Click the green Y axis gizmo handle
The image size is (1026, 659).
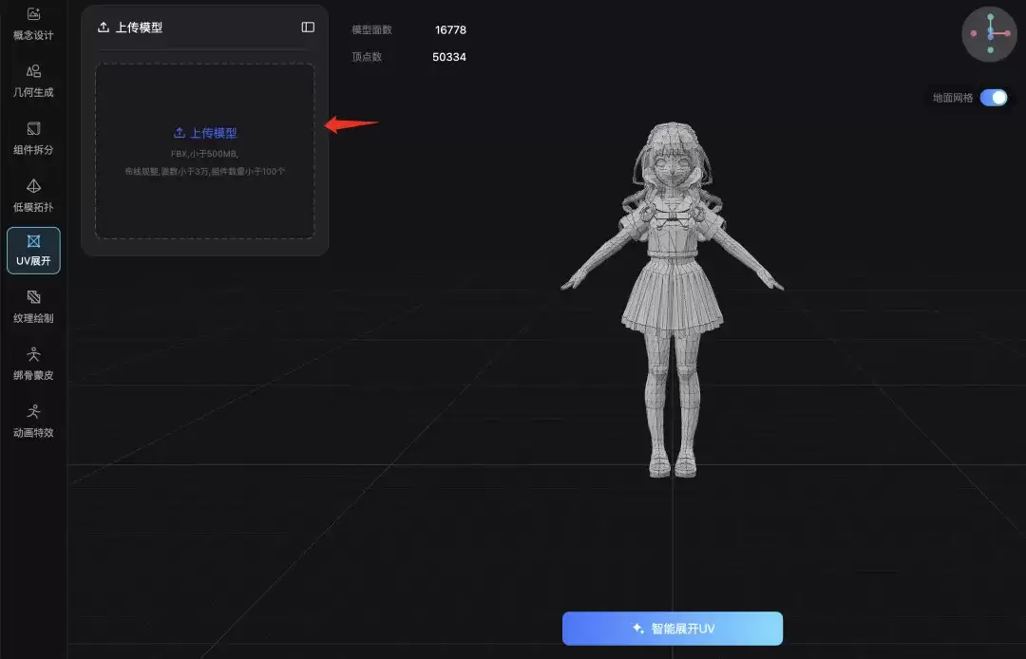point(991,17)
